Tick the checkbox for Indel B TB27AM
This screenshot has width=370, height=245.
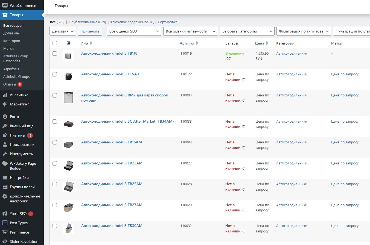55,205
